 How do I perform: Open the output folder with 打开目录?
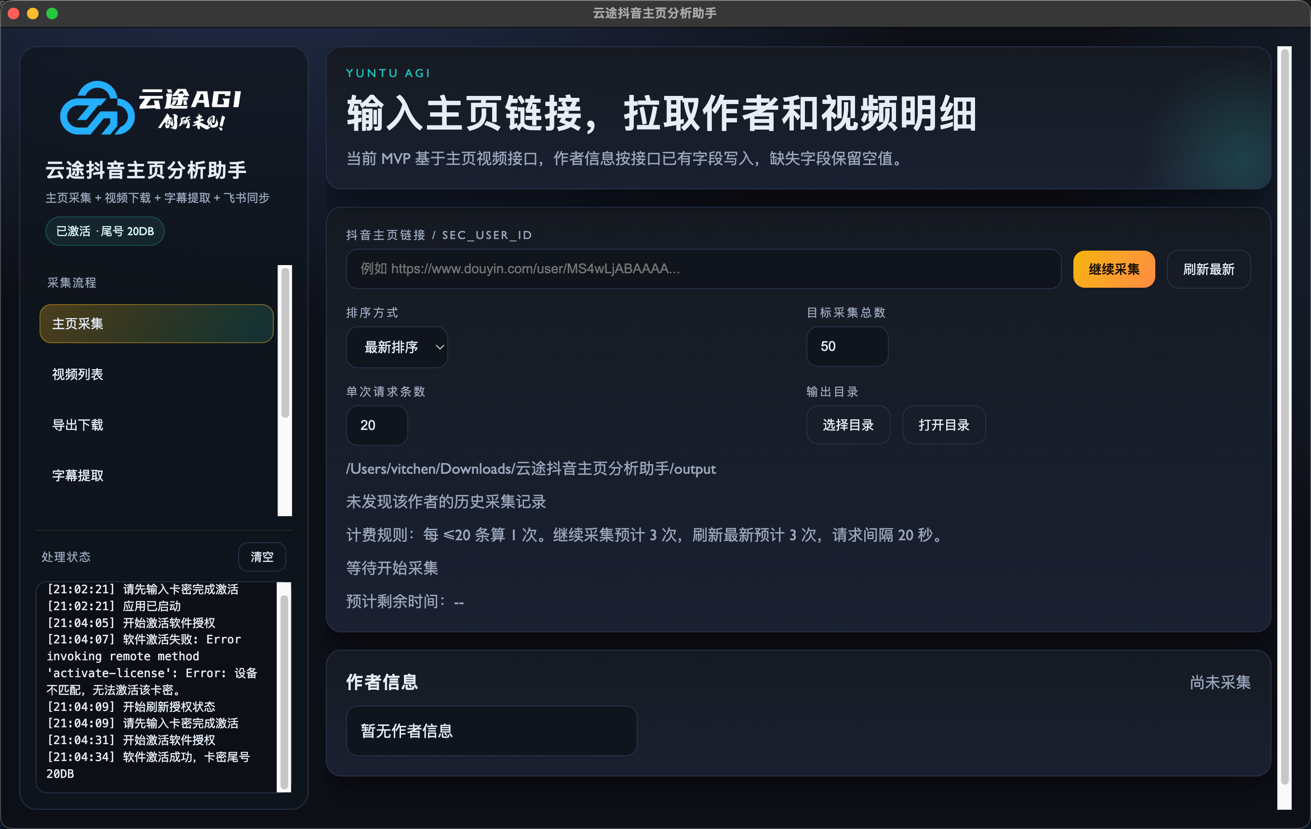[944, 425]
